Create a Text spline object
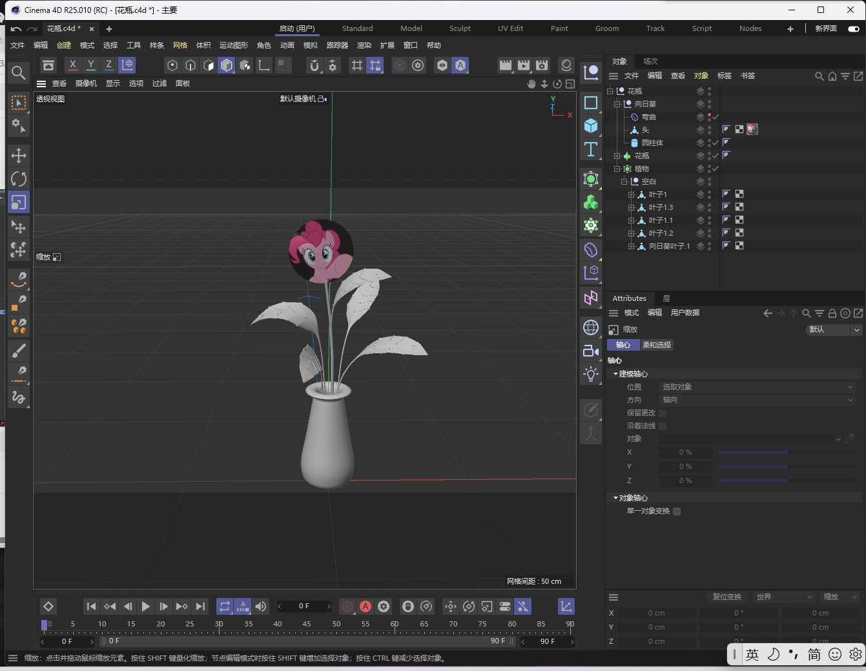The height and width of the screenshot is (671, 866). tap(591, 149)
